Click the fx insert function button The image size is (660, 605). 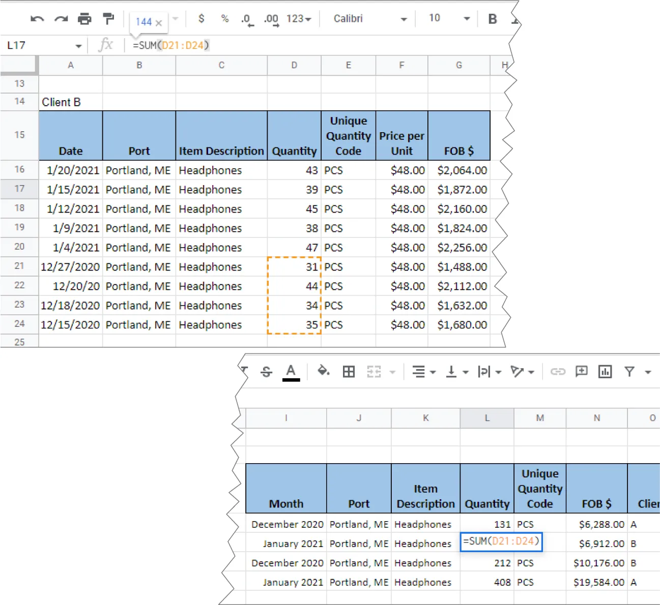pos(106,45)
